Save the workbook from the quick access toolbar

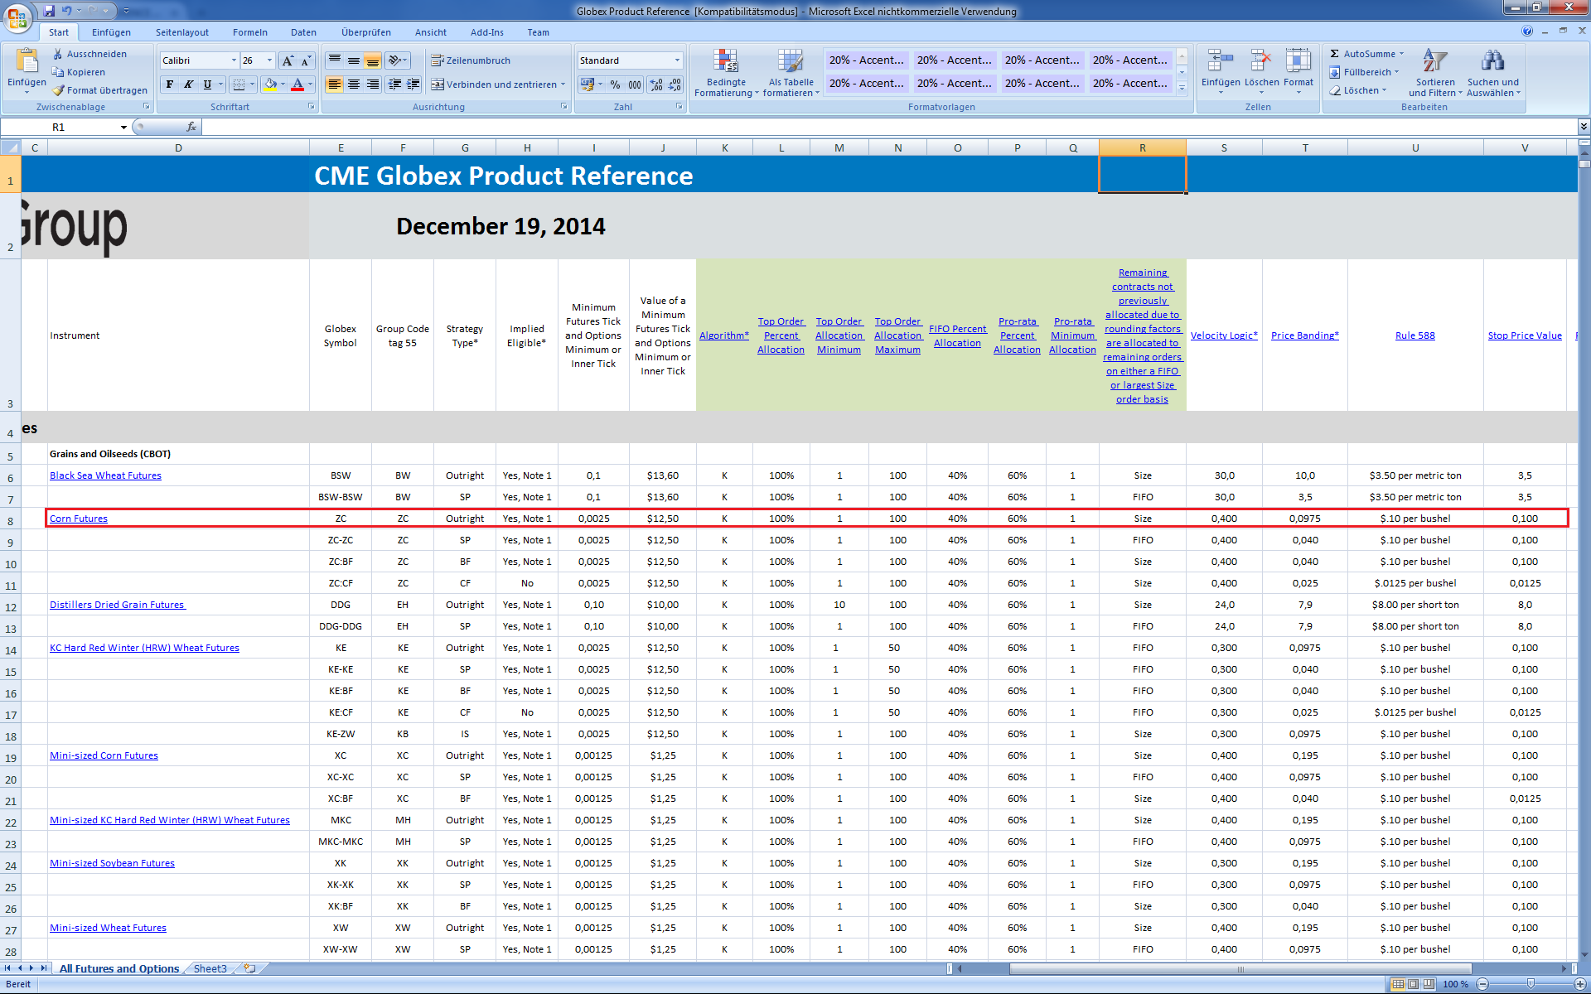click(x=49, y=11)
